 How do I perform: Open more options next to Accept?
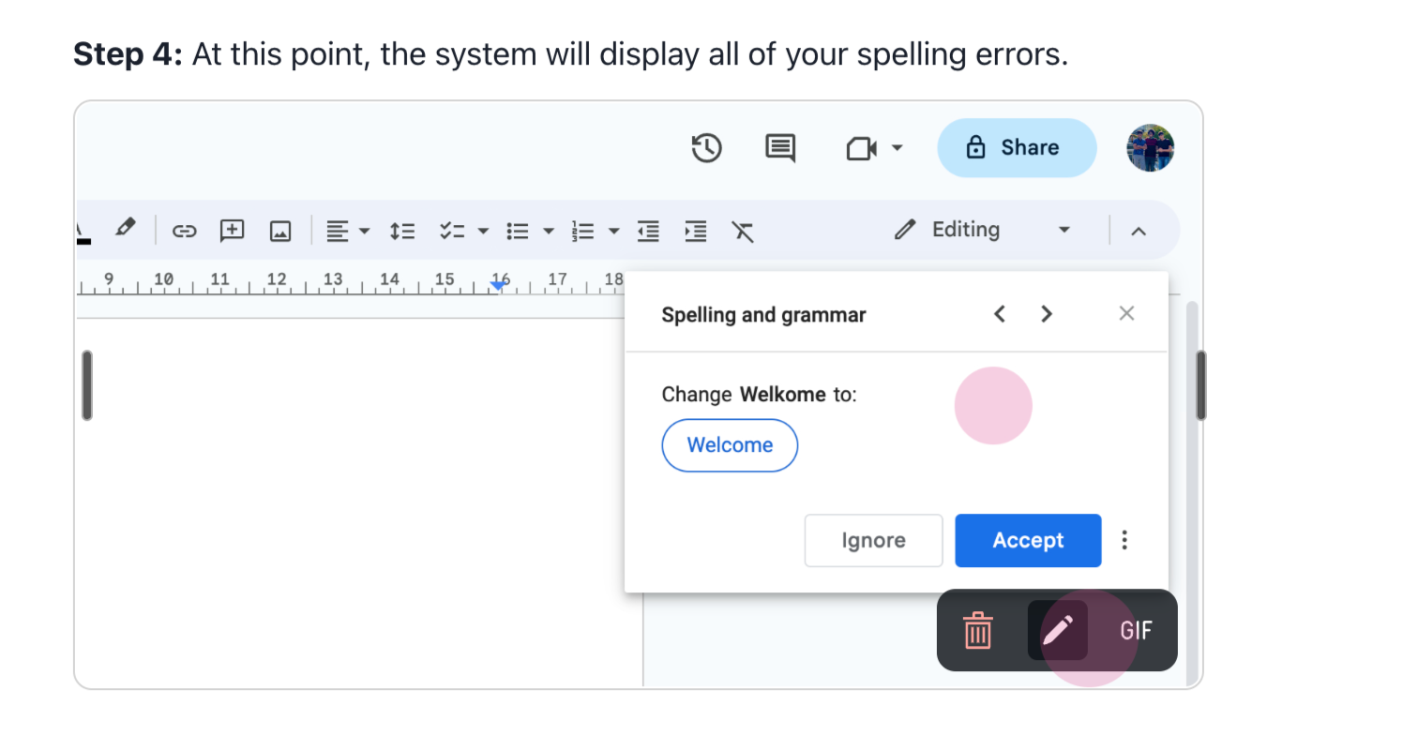[x=1124, y=540]
